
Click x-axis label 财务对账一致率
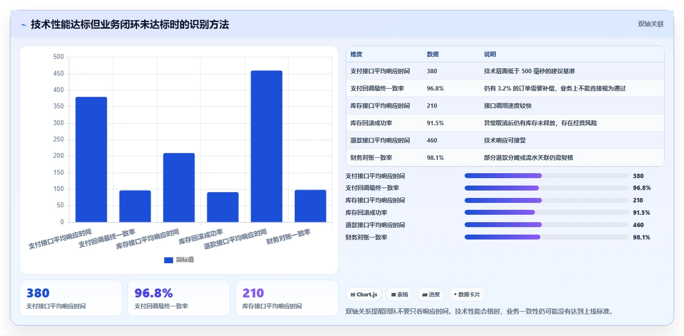tap(288, 237)
